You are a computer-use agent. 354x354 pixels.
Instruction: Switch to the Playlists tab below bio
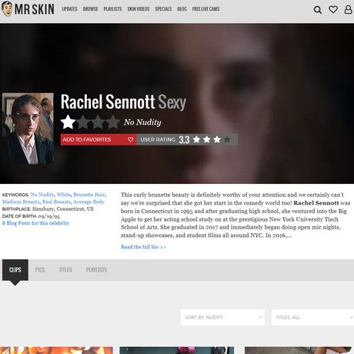pos(96,270)
